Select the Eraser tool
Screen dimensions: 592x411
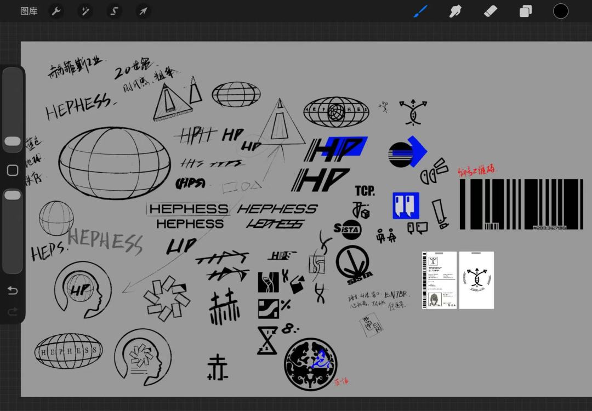click(x=491, y=11)
